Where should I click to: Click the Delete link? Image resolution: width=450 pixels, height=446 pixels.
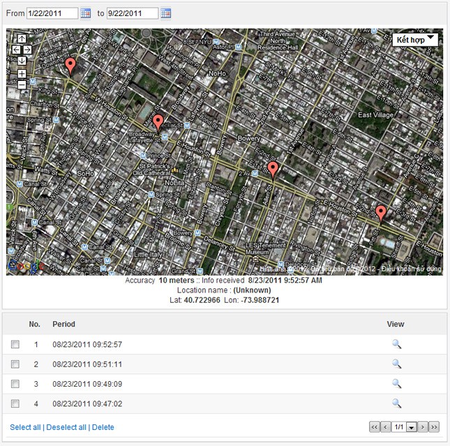103,427
